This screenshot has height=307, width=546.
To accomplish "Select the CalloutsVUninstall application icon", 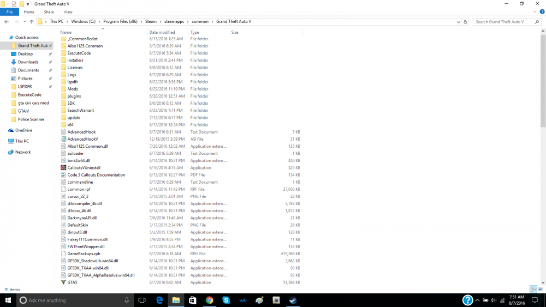I will click(63, 167).
